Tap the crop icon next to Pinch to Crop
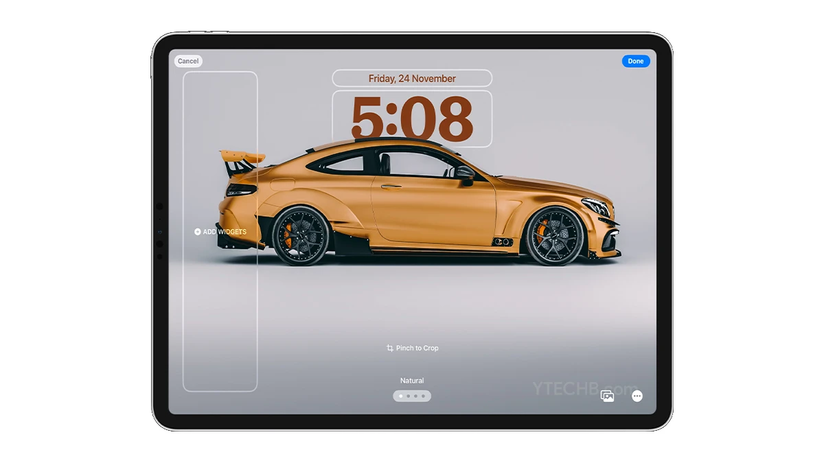Image resolution: width=824 pixels, height=463 pixels. click(390, 348)
